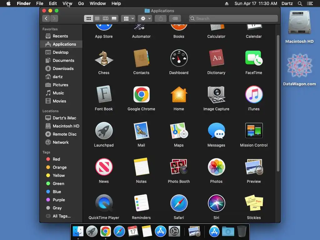Open Finder from the Dock
Screen dimensions: 320x240
coord(78,232)
